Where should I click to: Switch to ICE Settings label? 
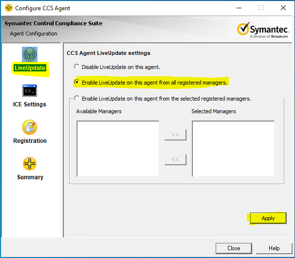pos(30,104)
